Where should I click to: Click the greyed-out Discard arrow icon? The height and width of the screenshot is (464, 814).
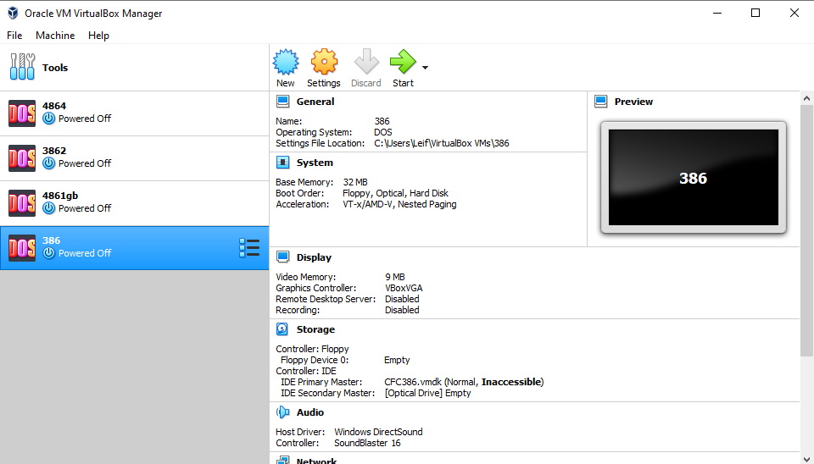coord(366,62)
